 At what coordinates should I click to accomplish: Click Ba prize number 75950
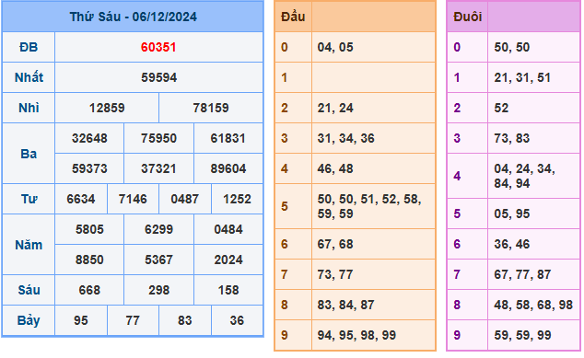[x=158, y=138]
